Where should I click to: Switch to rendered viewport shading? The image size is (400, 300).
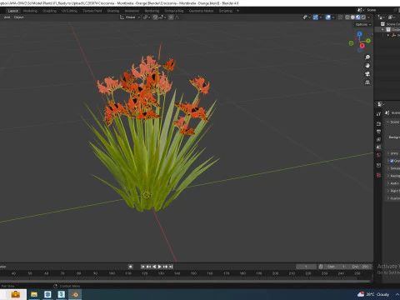(x=363, y=17)
